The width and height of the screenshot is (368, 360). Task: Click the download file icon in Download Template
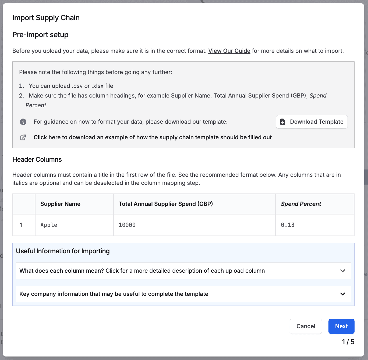tap(283, 122)
